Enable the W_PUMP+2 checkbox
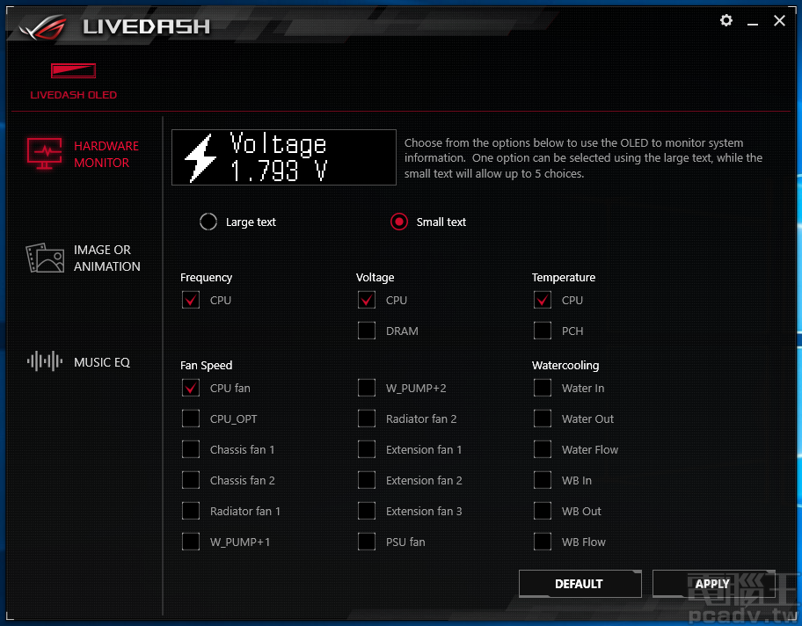The width and height of the screenshot is (802, 626). tap(367, 389)
